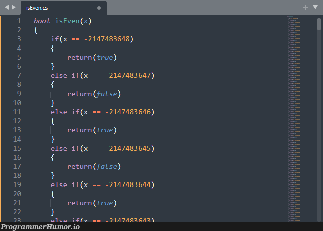The width and height of the screenshot is (323, 231).
Task: Click opening brace on line 2
Action: 36,30
